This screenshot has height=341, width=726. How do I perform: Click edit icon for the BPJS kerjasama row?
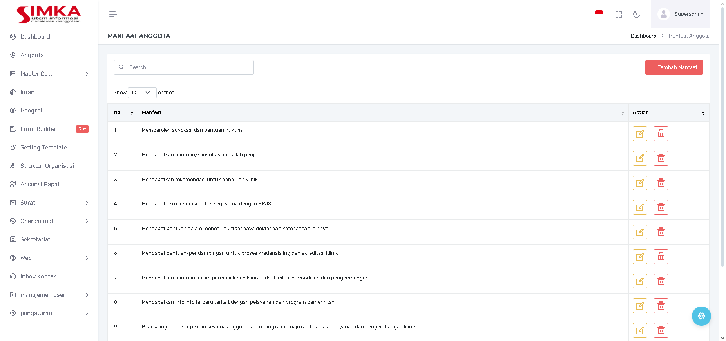(640, 207)
